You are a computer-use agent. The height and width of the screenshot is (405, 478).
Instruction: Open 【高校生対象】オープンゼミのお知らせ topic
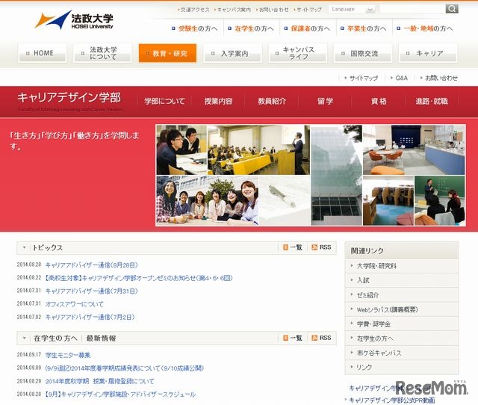click(139, 278)
